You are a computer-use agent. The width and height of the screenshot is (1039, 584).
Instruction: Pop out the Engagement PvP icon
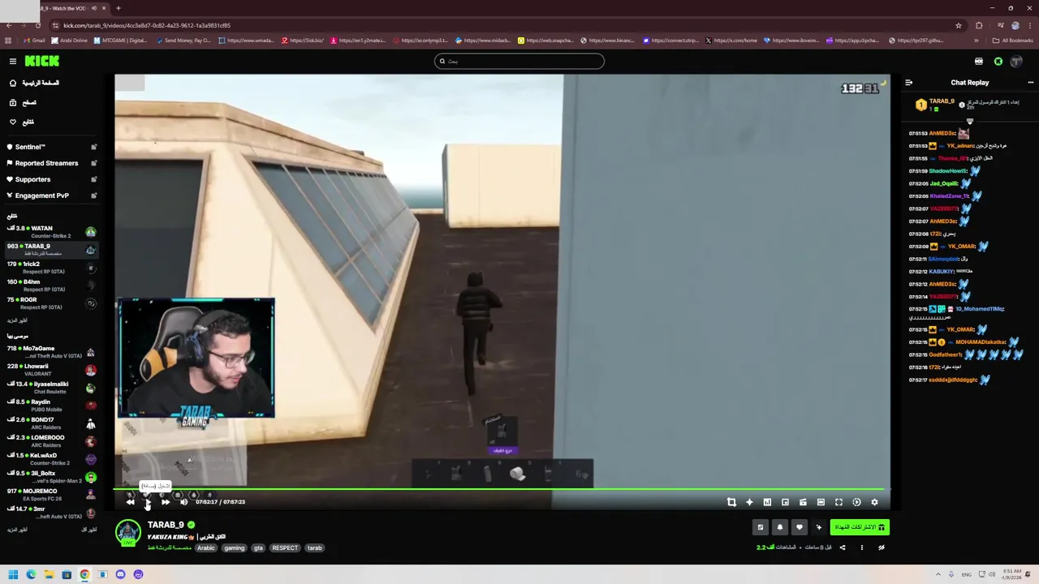[x=93, y=195]
